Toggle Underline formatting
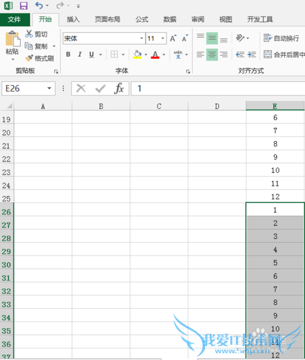The height and width of the screenshot is (360, 305). tap(91, 54)
